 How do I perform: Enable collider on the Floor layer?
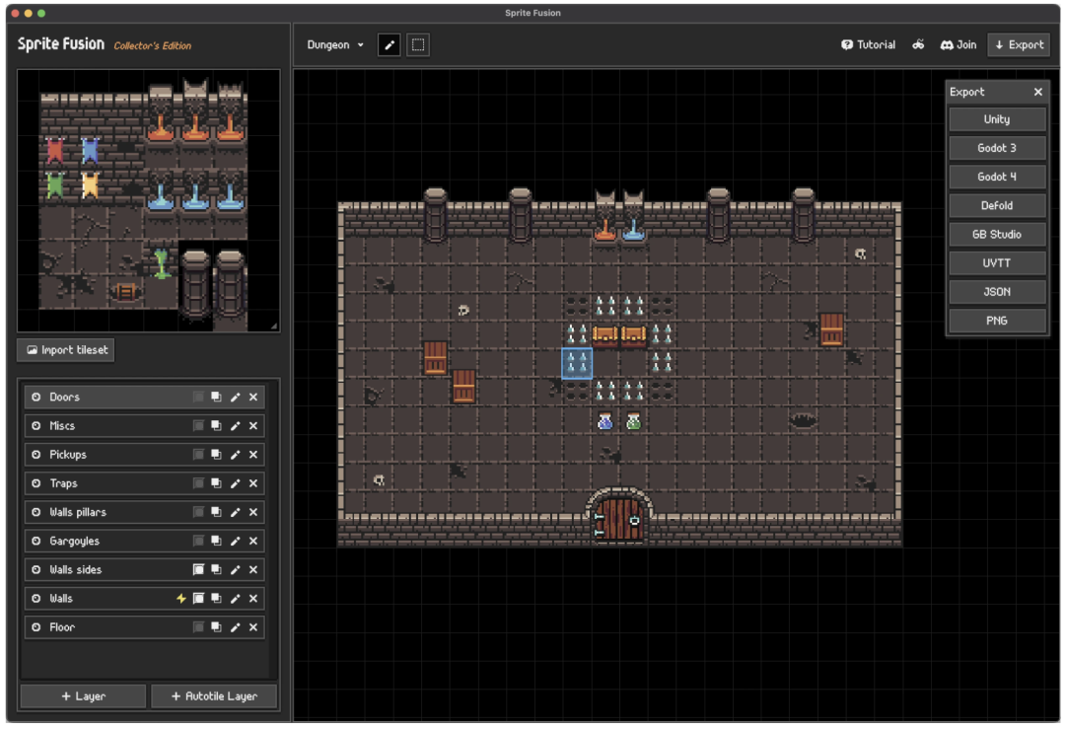pos(198,627)
